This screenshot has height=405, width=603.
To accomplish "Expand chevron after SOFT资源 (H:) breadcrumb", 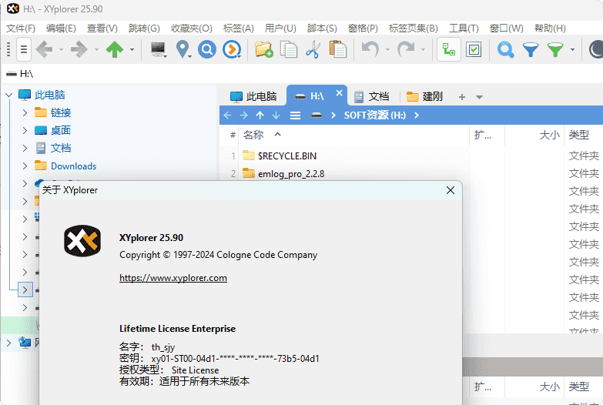I will click(x=417, y=115).
